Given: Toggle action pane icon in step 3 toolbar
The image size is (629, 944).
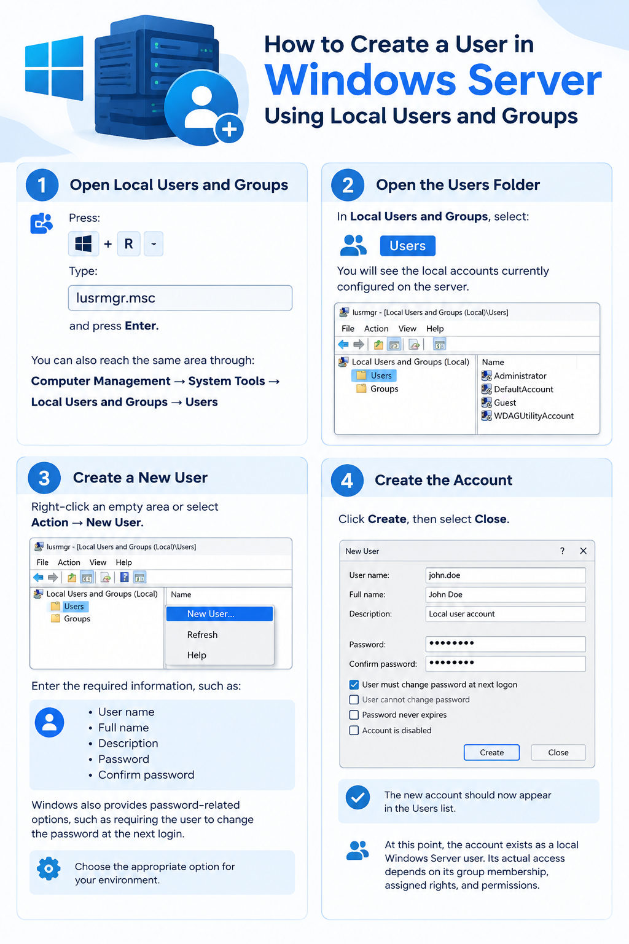Looking at the screenshot, I should coord(140,577).
